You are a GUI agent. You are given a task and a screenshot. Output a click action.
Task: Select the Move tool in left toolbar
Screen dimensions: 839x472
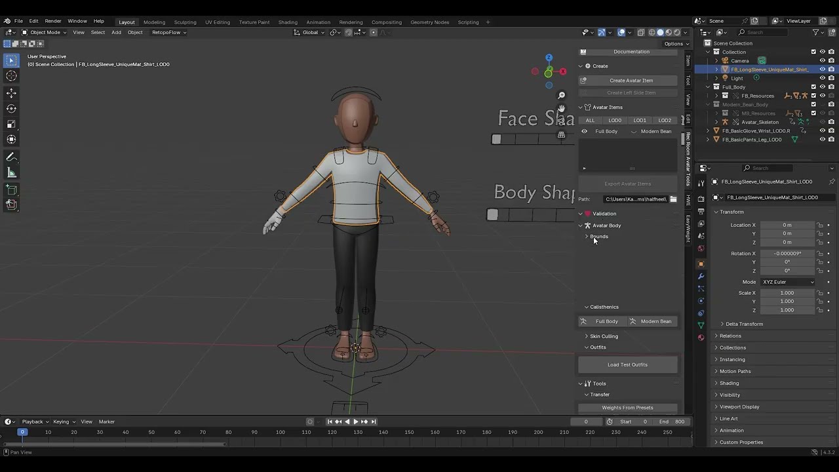tap(11, 92)
